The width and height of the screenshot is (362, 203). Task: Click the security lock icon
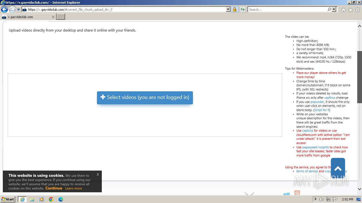[x=234, y=9]
